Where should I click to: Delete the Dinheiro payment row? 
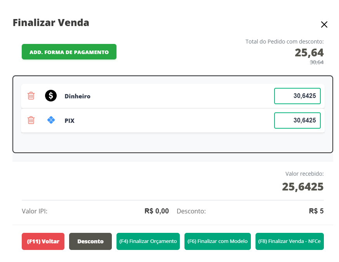coord(31,96)
